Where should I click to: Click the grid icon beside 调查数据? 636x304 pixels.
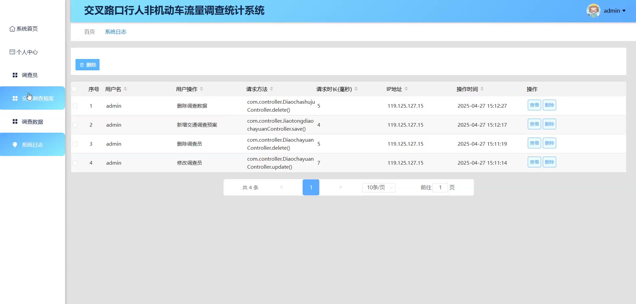(15, 122)
